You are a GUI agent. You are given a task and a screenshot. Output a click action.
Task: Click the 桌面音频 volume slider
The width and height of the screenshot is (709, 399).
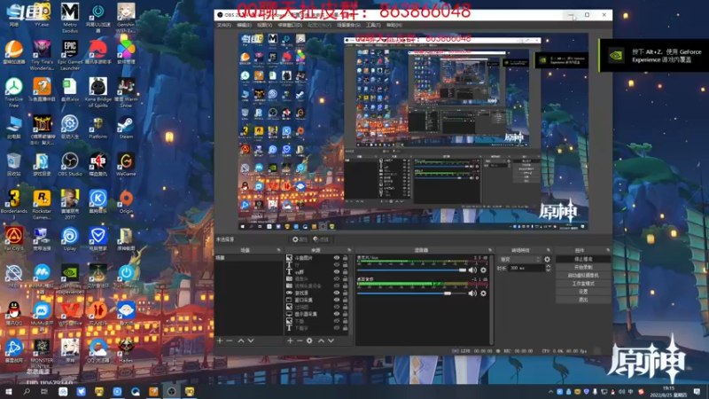coord(411,293)
